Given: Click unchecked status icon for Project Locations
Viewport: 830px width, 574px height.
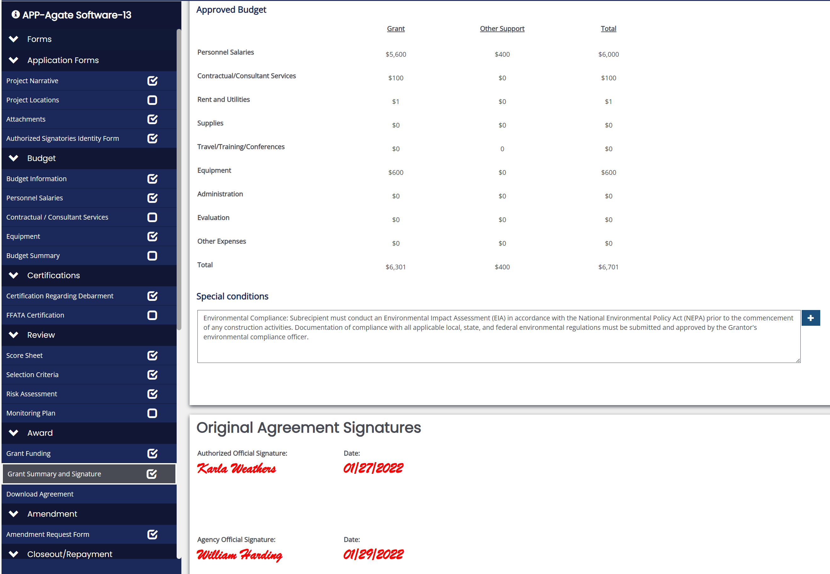Looking at the screenshot, I should (x=152, y=100).
